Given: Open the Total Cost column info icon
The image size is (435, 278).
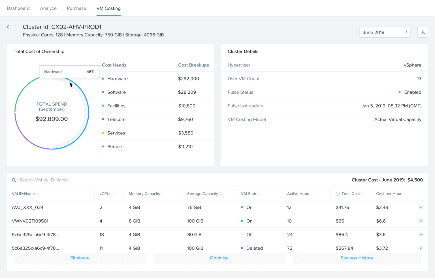Looking at the screenshot, I should coord(338,194).
